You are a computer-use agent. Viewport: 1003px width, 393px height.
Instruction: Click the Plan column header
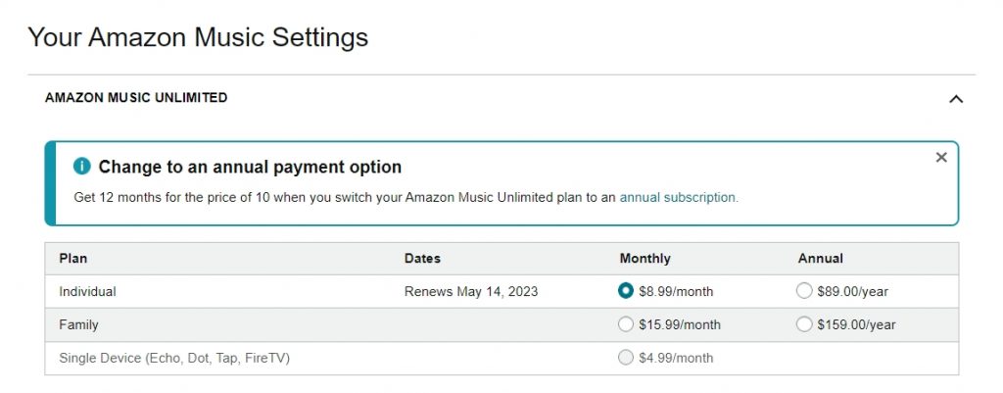coord(72,259)
